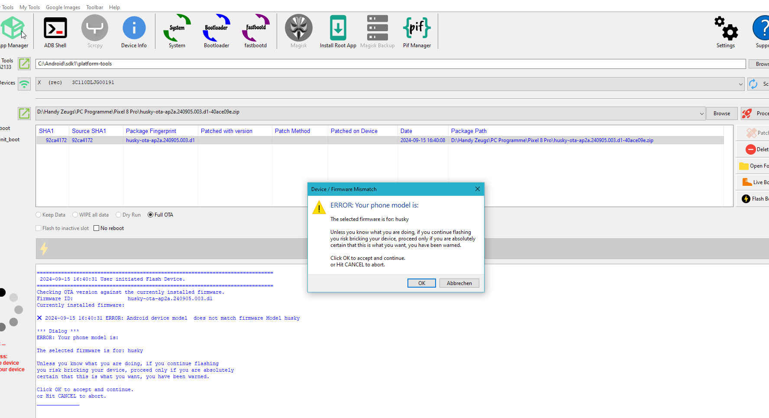Reboot to System icon
The image size is (769, 418).
coord(177,28)
